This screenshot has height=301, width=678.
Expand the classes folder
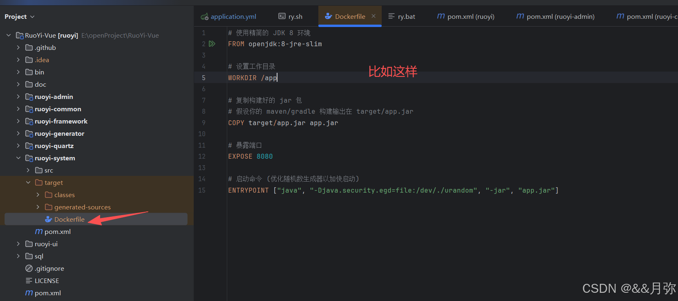(x=38, y=195)
